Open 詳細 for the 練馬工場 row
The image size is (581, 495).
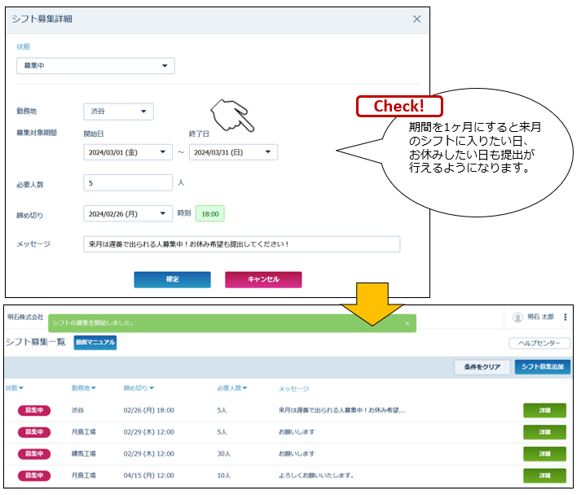pos(544,454)
